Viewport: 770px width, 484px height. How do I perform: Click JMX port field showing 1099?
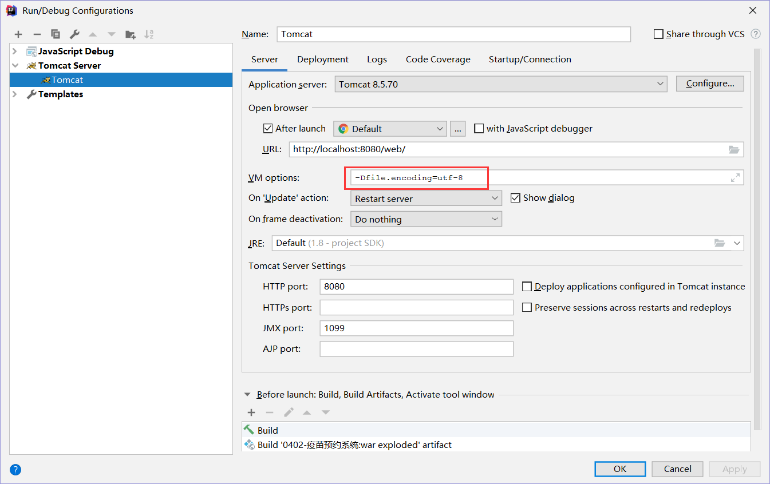(417, 328)
